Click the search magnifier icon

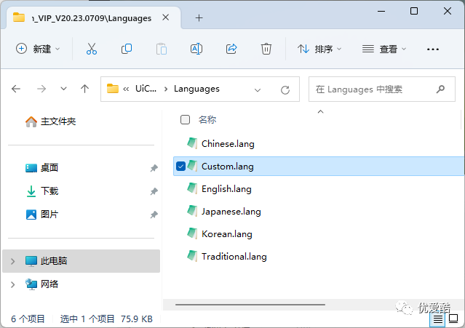[x=440, y=89]
